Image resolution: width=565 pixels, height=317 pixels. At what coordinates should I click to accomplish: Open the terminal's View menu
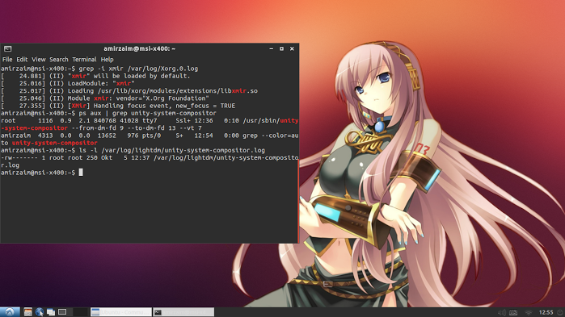[x=39, y=60]
